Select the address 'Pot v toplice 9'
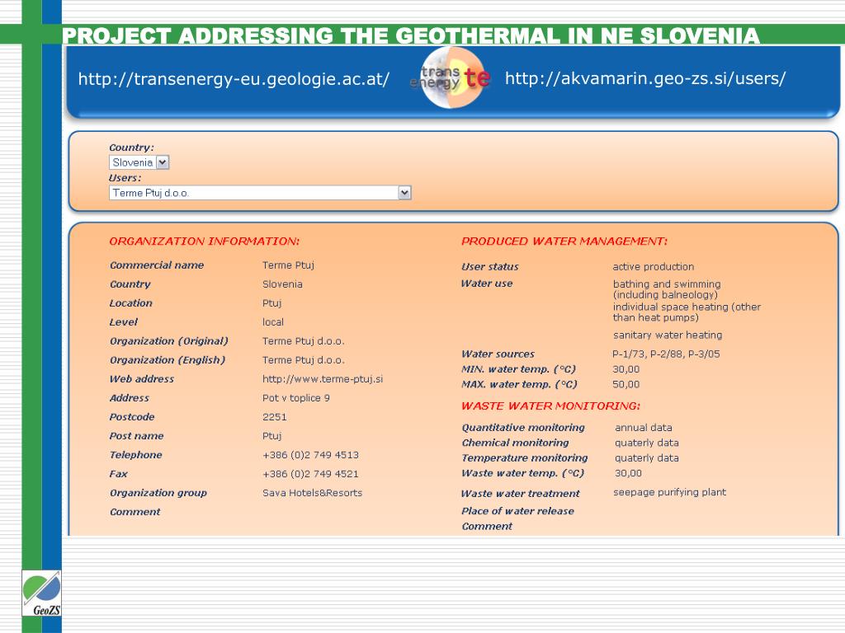845x633 pixels. tap(296, 398)
